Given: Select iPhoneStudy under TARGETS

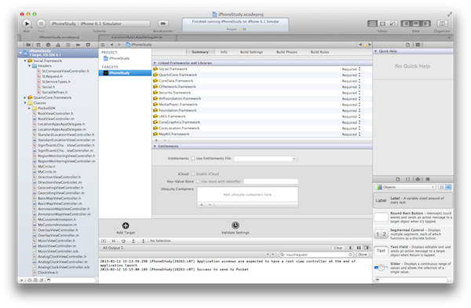Looking at the screenshot, I should (x=125, y=73).
